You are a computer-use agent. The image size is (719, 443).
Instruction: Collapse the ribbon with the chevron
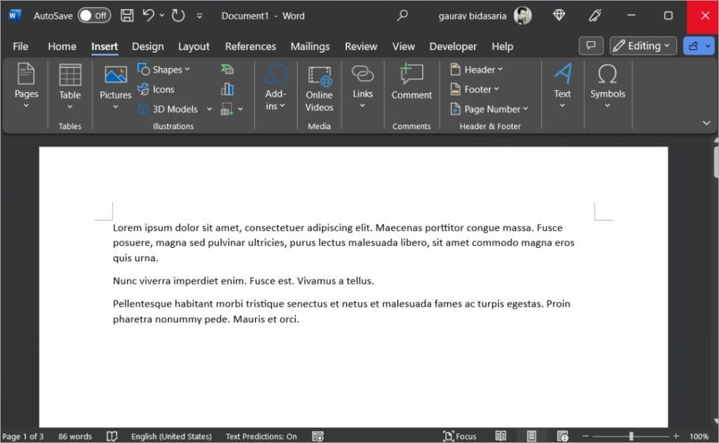706,123
